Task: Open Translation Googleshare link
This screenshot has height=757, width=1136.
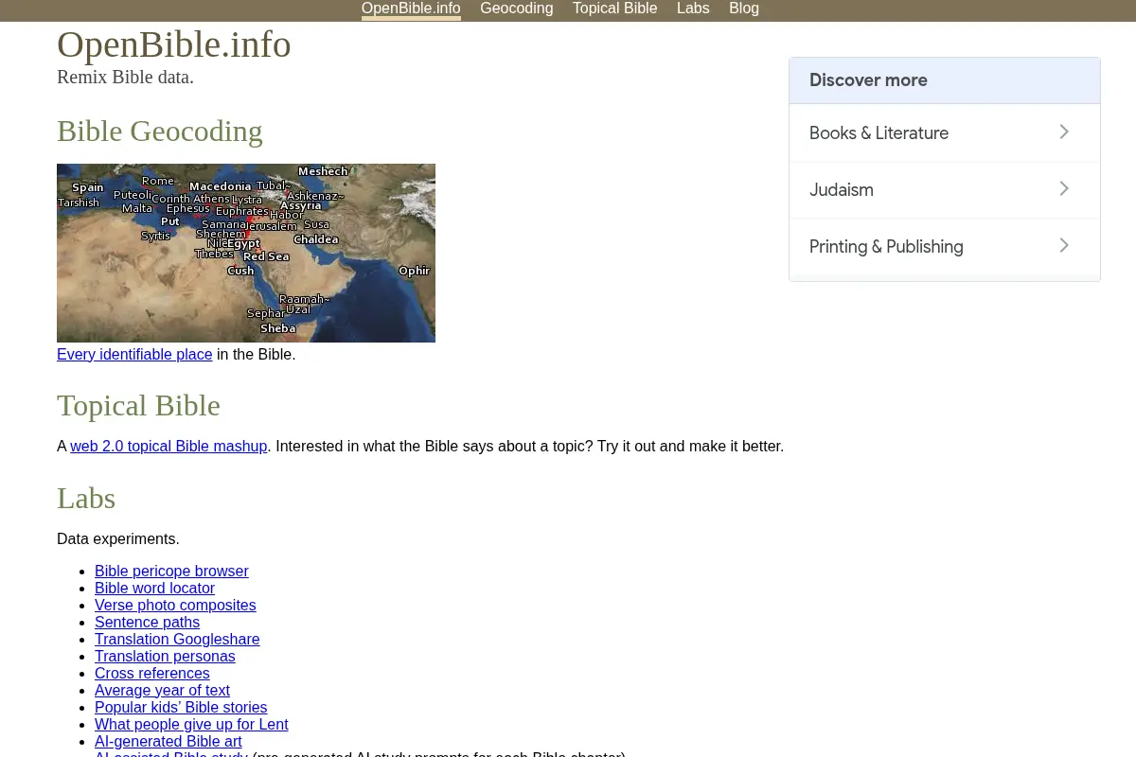Action: (177, 639)
